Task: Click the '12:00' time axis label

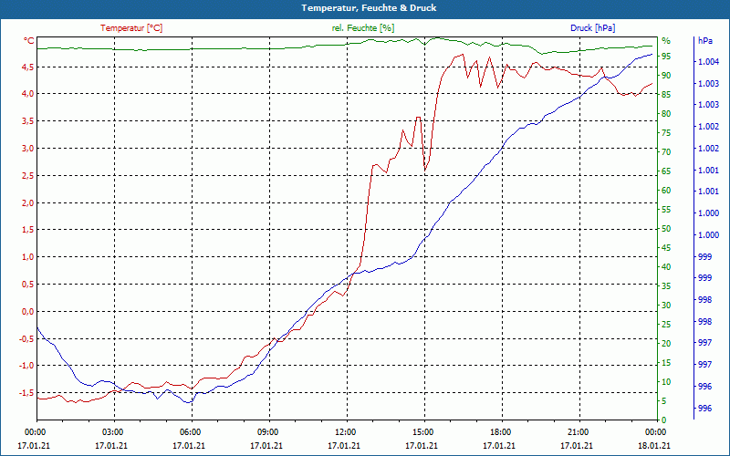Action: pyautogui.click(x=345, y=431)
